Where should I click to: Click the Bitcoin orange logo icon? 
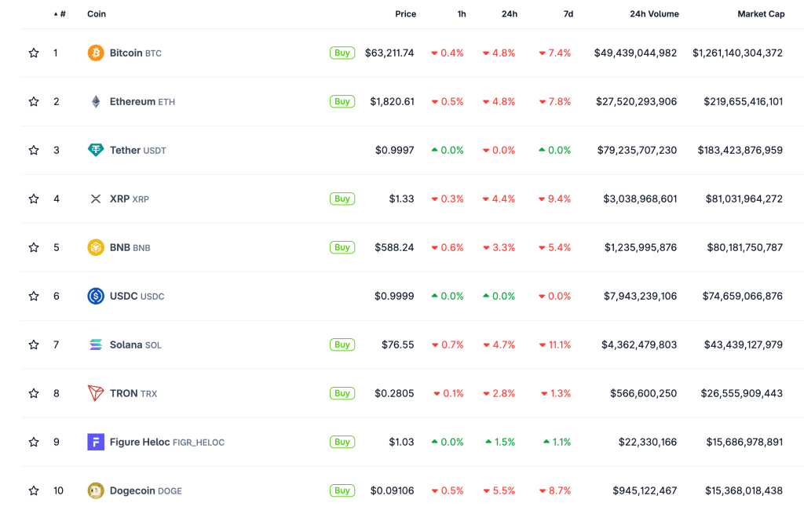coord(95,53)
